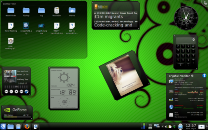Click the taskbar icon left of Firefox
This screenshot has height=130, width=208.
pyautogui.click(x=18, y=127)
